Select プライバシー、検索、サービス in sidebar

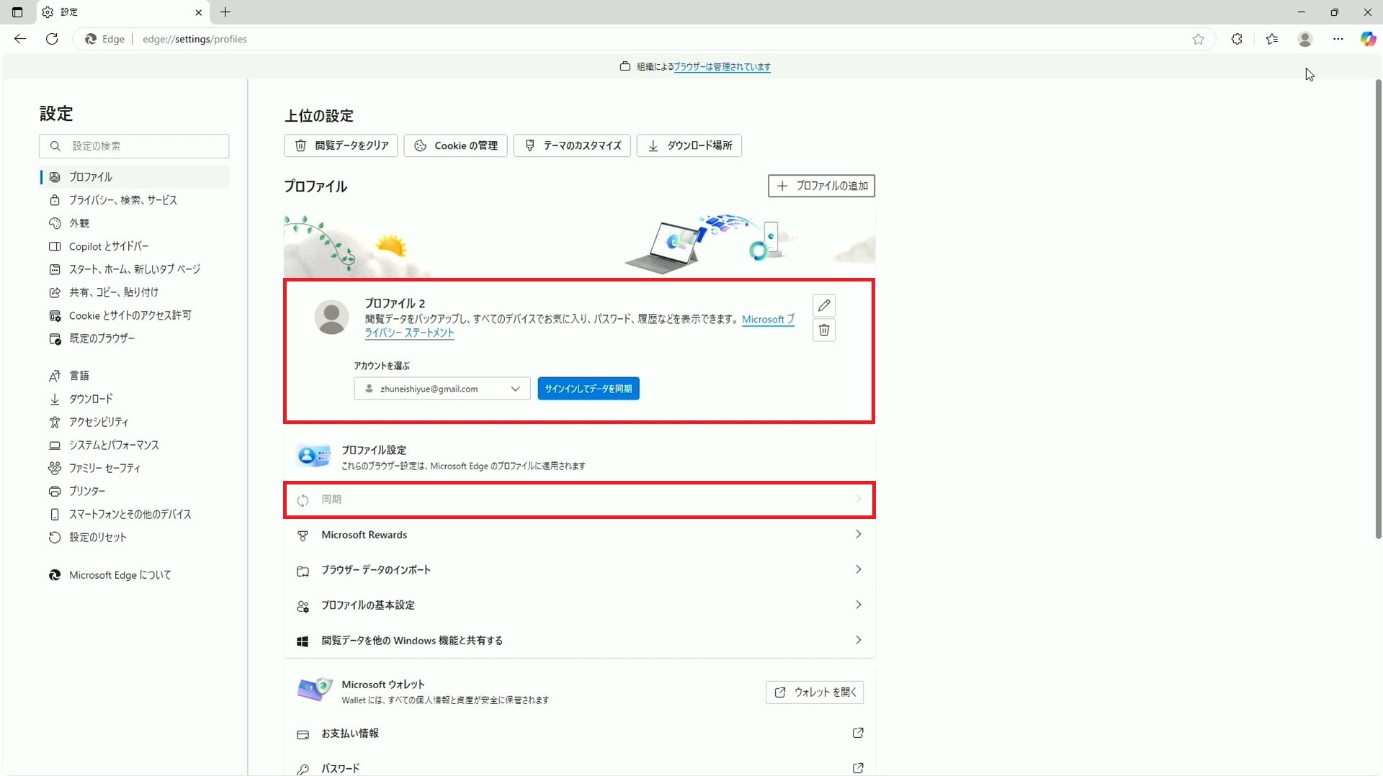(122, 200)
